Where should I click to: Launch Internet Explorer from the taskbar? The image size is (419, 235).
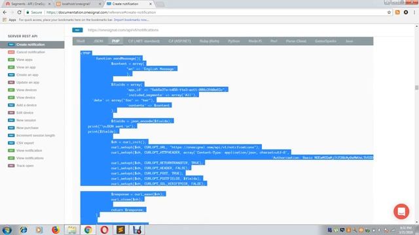click(x=24, y=230)
